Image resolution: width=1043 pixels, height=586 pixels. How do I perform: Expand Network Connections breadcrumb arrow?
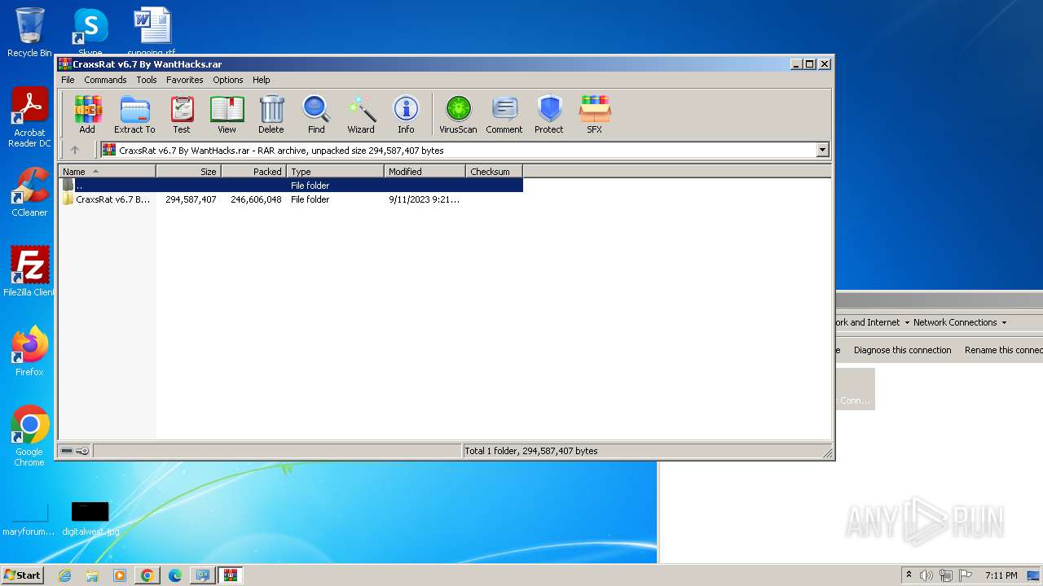(x=1004, y=322)
